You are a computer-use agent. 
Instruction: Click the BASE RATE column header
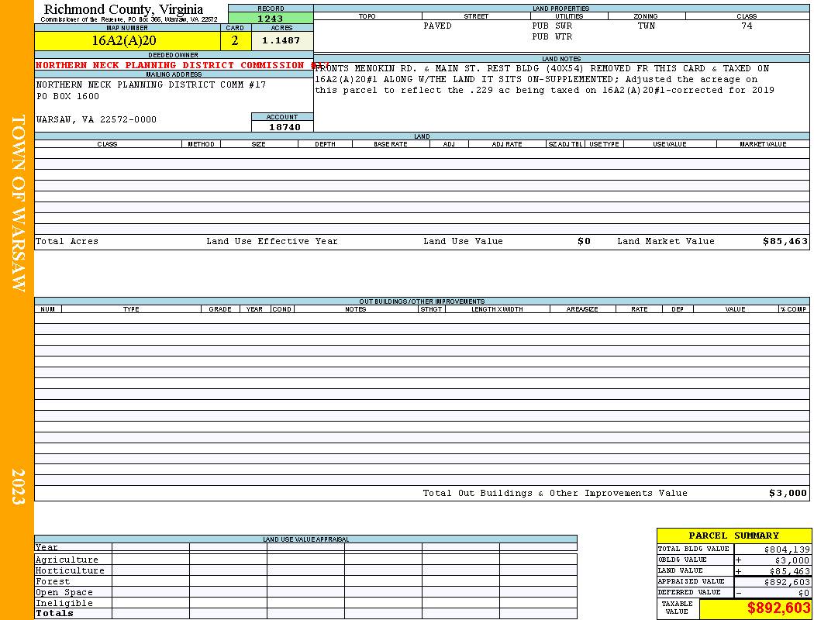tap(391, 144)
